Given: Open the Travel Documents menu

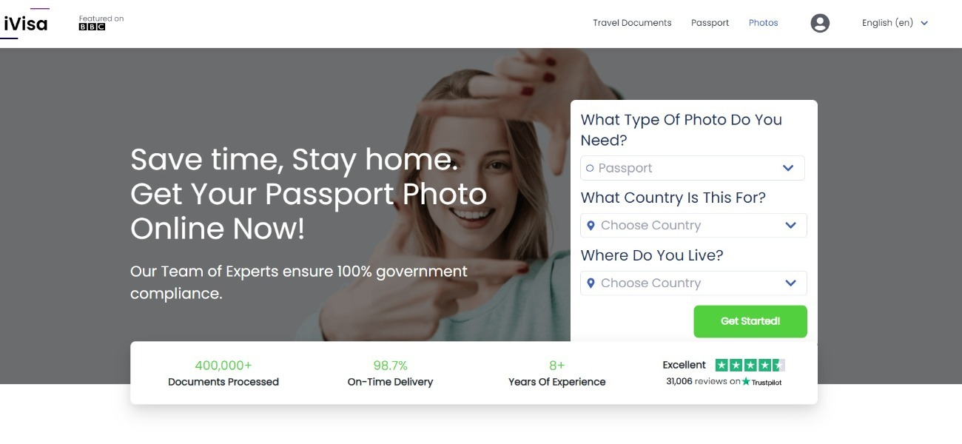Looking at the screenshot, I should tap(632, 23).
